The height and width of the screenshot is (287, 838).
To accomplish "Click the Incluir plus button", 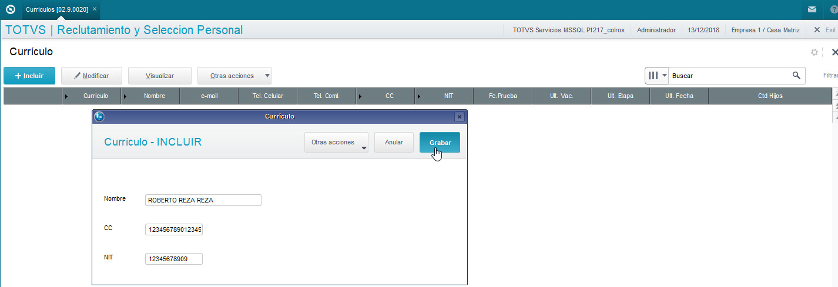I will pyautogui.click(x=29, y=76).
